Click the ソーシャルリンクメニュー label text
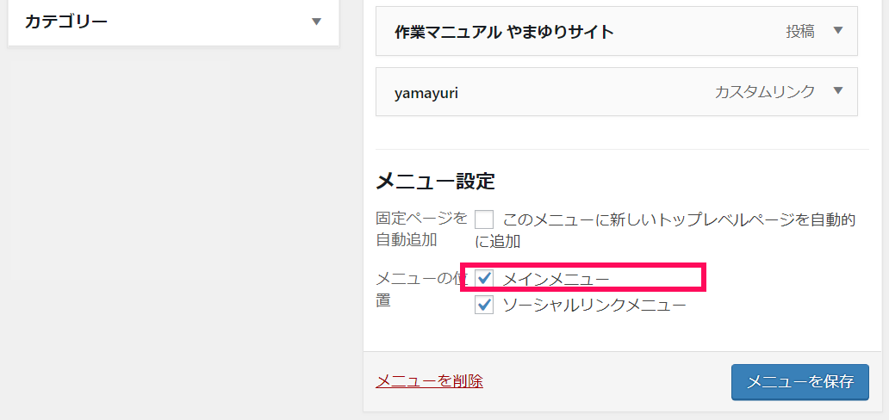 point(594,306)
